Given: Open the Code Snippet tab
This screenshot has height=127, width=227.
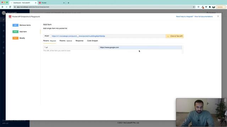Looking at the screenshot, I should [93, 41].
